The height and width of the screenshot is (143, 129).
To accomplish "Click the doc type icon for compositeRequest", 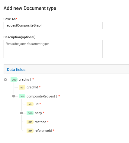I will (22, 96).
